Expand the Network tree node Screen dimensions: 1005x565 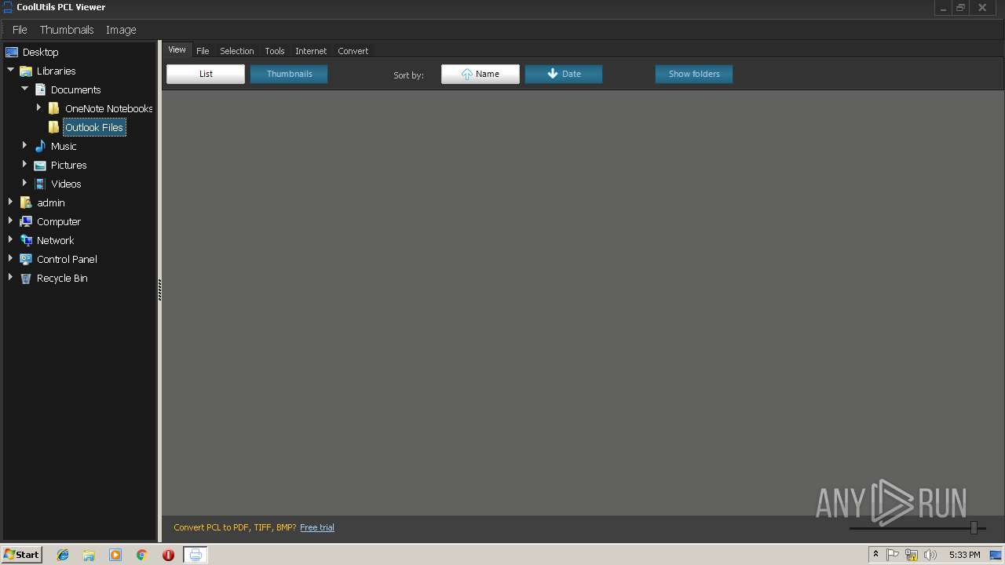(x=10, y=239)
